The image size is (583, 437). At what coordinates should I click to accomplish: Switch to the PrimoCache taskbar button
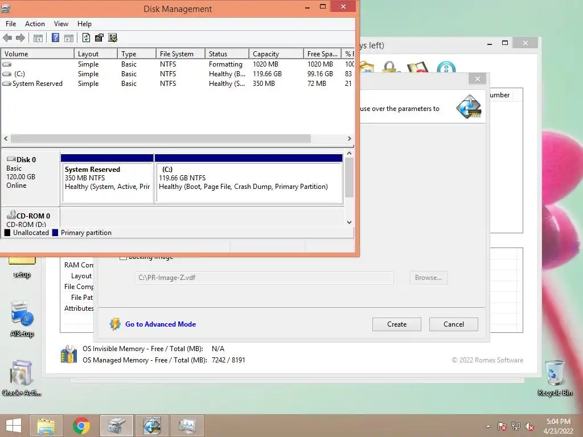pos(152,426)
